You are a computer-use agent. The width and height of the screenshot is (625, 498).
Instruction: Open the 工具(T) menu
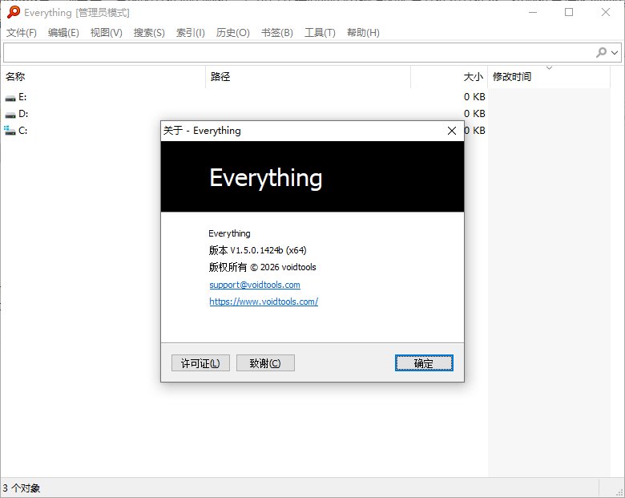pyautogui.click(x=320, y=33)
